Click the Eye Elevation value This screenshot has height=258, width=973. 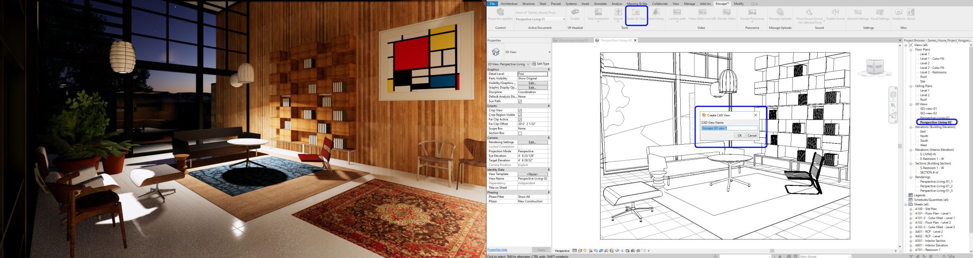pyautogui.click(x=532, y=156)
